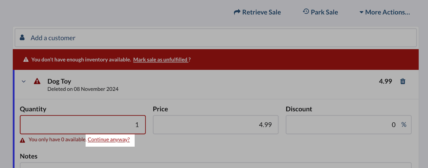This screenshot has height=168, width=428.
Task: Click the warning icon beside Dog Toy
Action: point(37,81)
